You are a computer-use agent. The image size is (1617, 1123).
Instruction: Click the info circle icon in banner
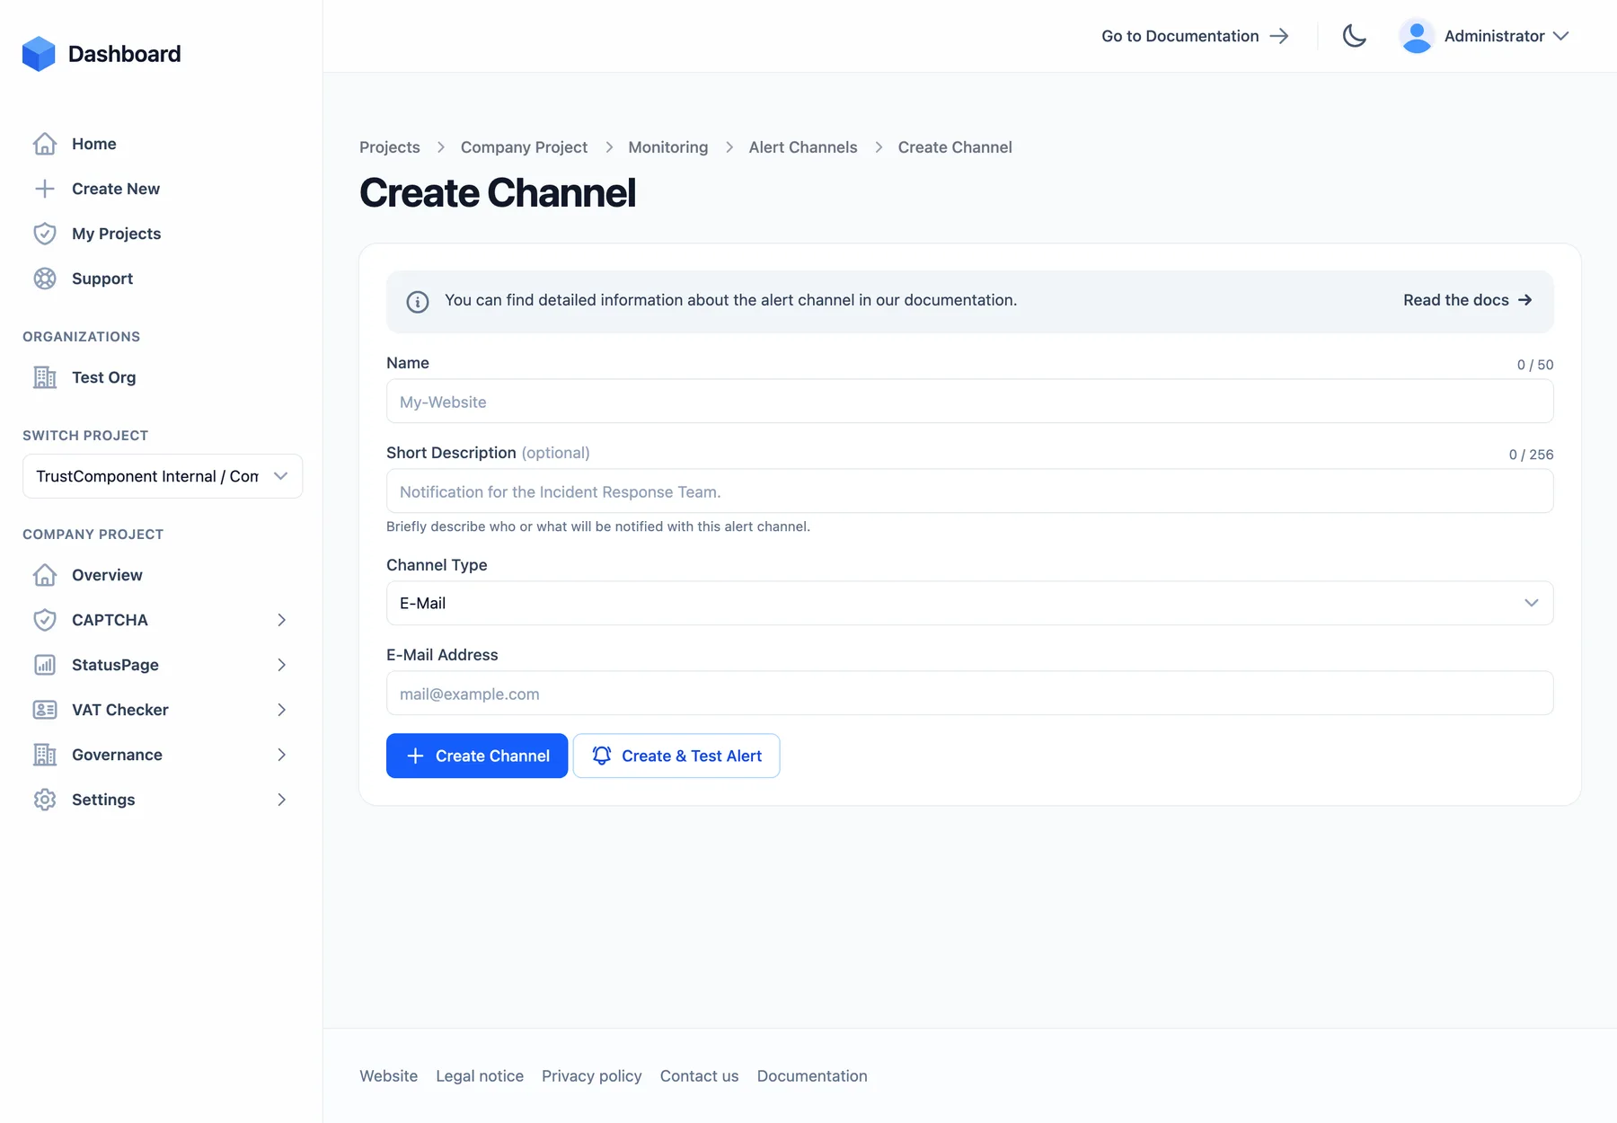pos(418,302)
